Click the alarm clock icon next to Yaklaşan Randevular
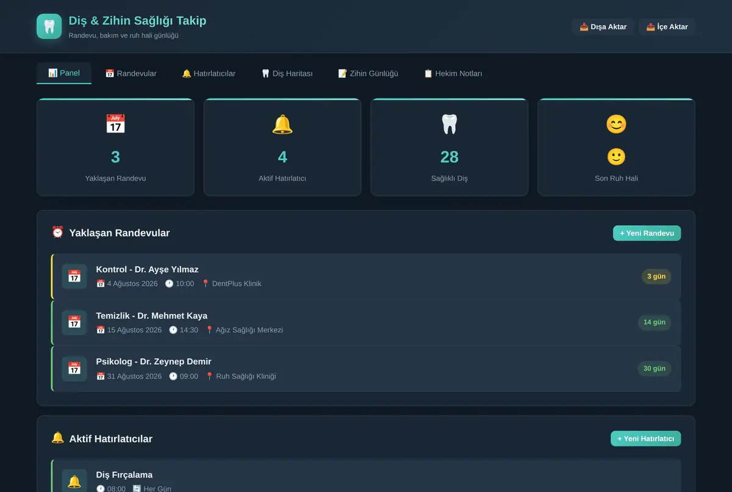 (58, 233)
